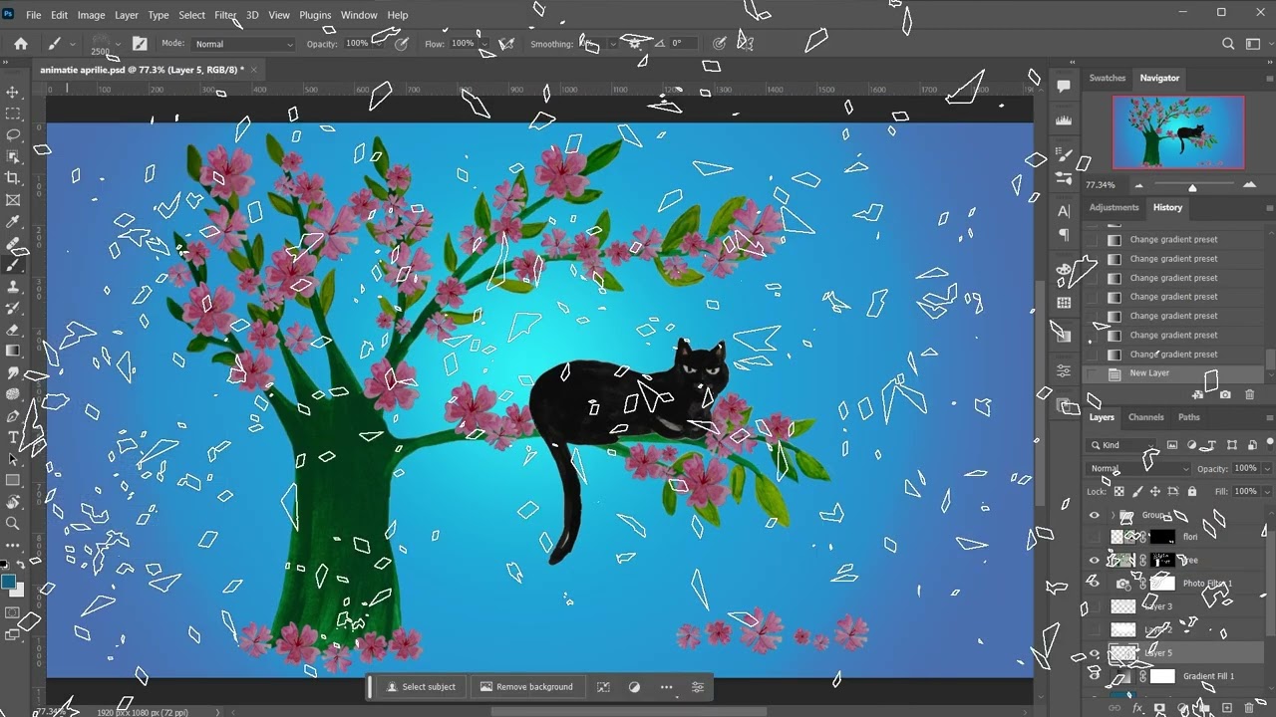Delete current state in History panel
Screen dimensions: 1276x717
pos(1249,394)
